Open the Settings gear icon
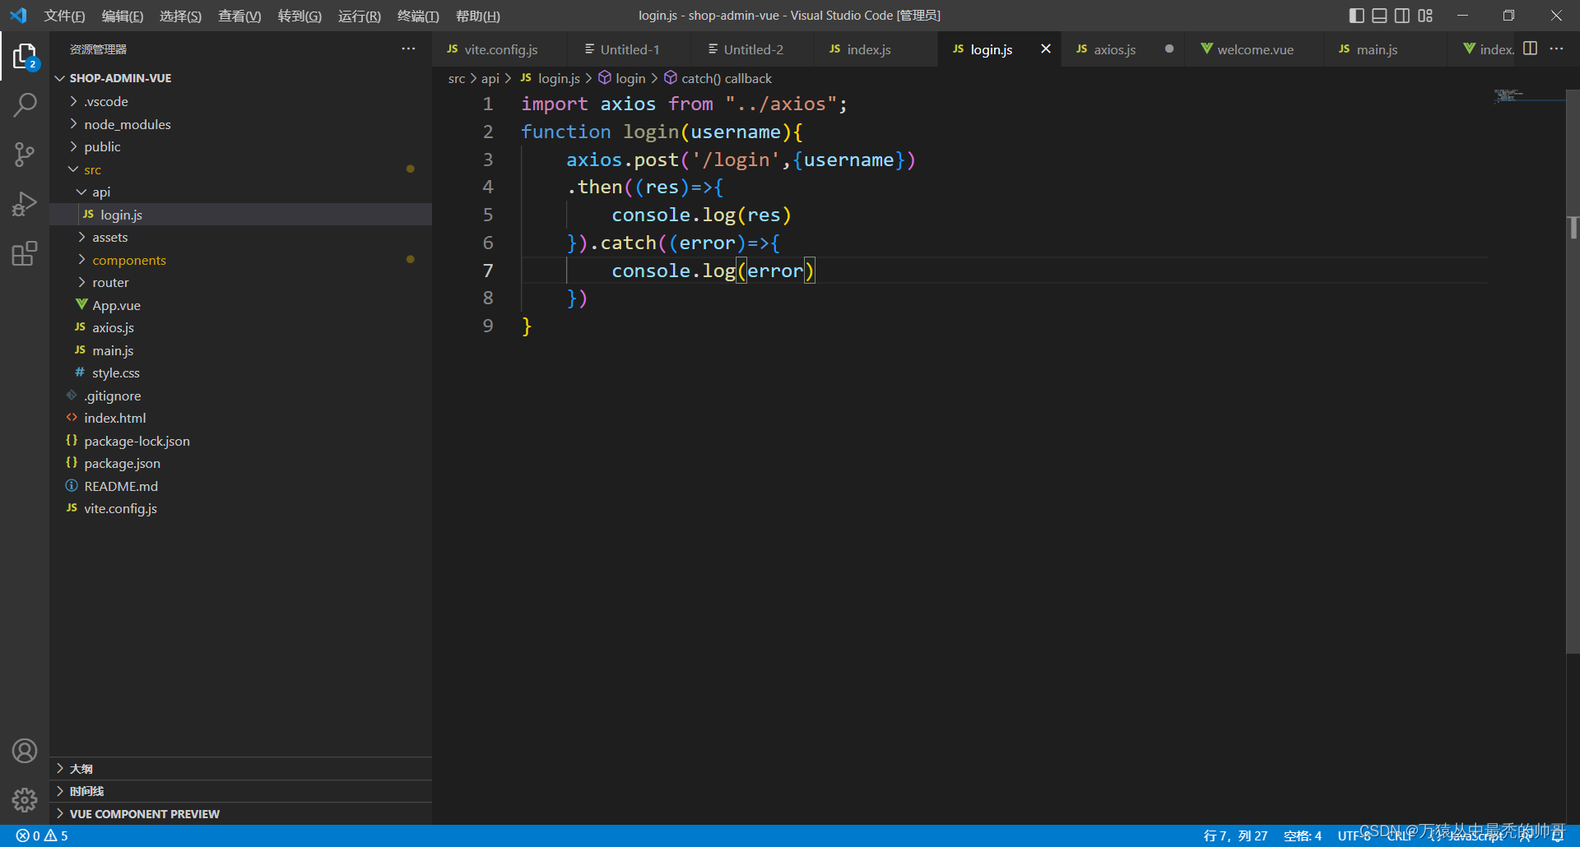The height and width of the screenshot is (847, 1580). point(25,800)
